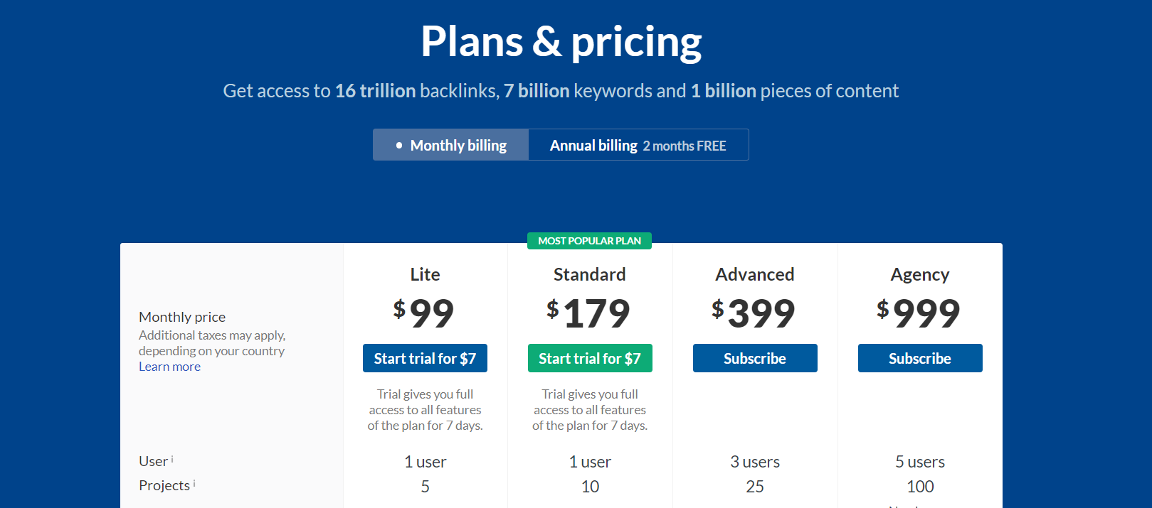
Task: Open the Learn more tax info link
Action: coord(169,366)
